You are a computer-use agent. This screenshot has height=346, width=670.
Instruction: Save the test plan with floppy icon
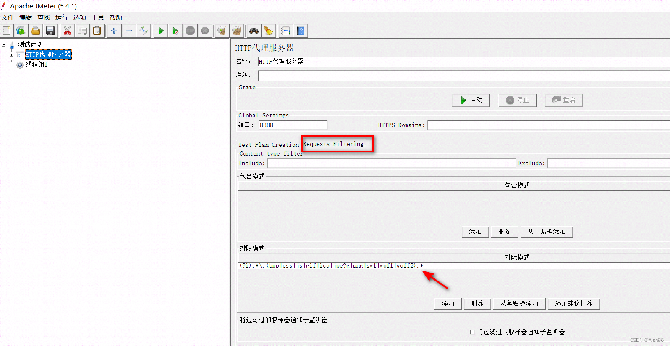(50, 31)
